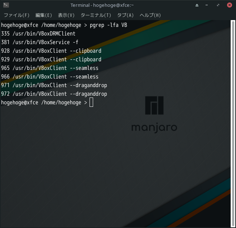Screen dimensions: 236x228
Task: Click the line 965 VBoxClient --seamless
Action: coord(50,68)
